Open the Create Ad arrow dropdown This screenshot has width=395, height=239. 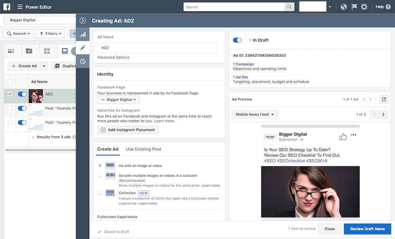[44, 66]
